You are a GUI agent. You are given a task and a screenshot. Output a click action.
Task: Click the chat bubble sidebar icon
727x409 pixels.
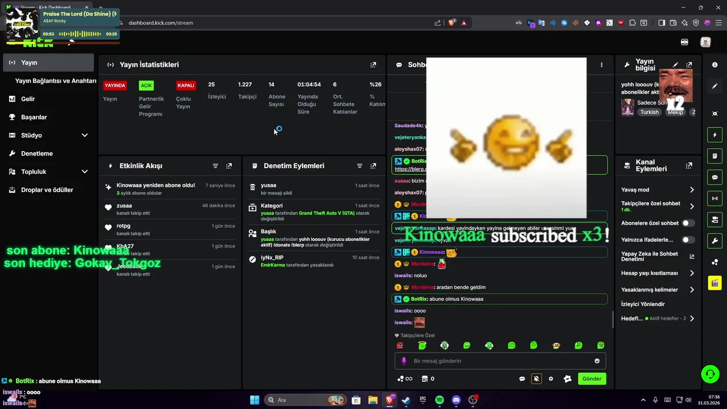coord(715,177)
